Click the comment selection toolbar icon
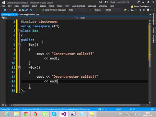156x117 pixels. coord(140,10)
